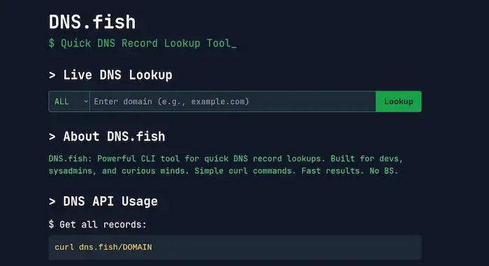
Task: Click the dollar sign before Quick DNS
Action: tap(52, 43)
